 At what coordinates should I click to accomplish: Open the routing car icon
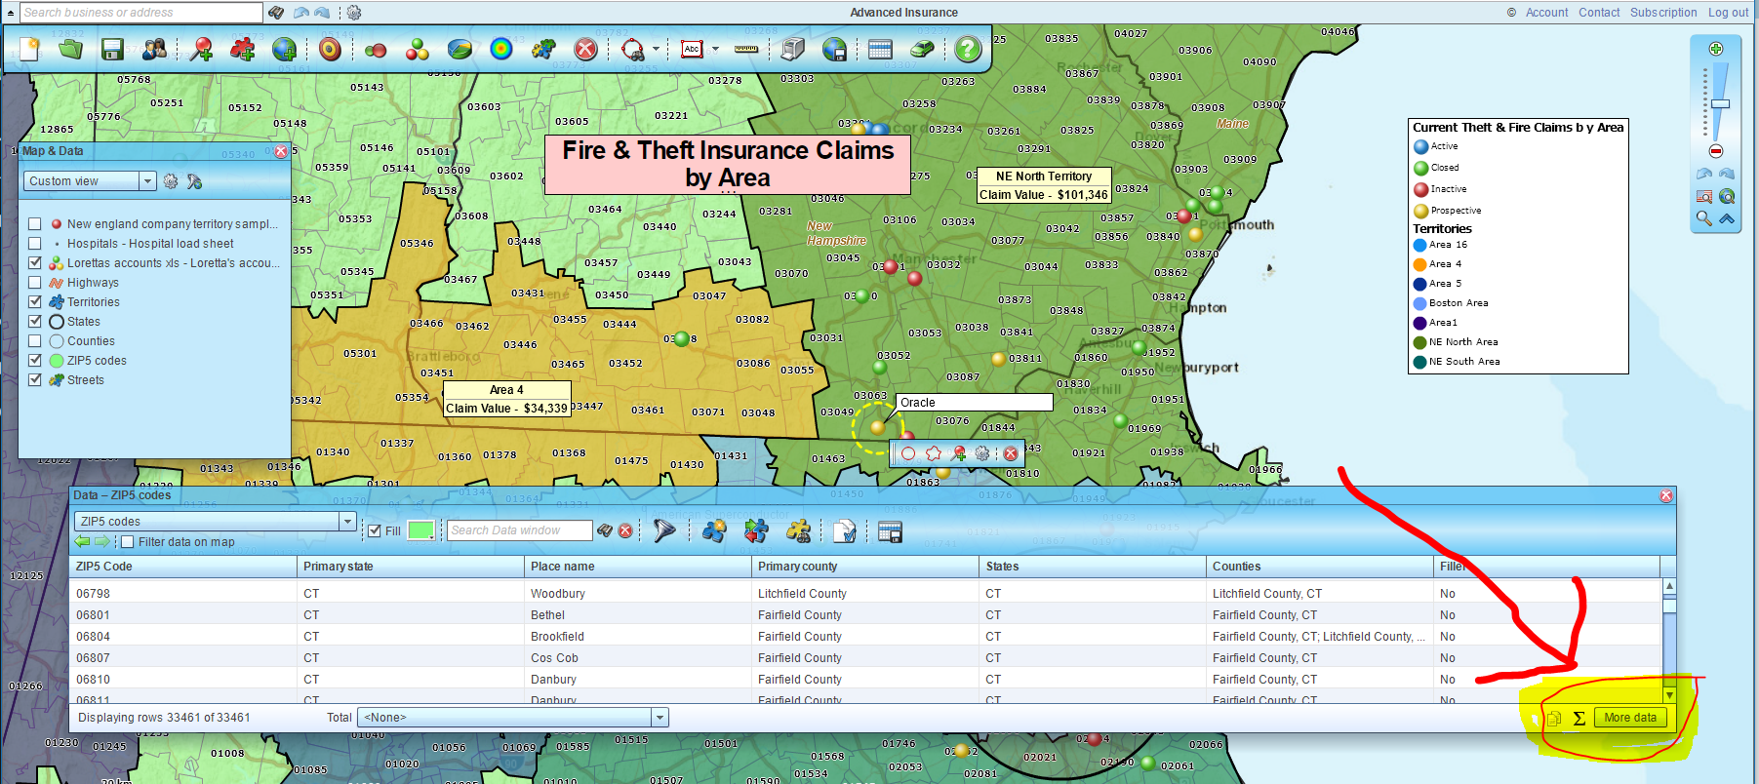[922, 49]
